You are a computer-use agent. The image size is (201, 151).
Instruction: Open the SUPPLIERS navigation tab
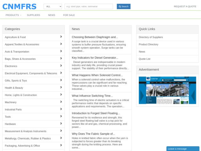tap(33, 15)
